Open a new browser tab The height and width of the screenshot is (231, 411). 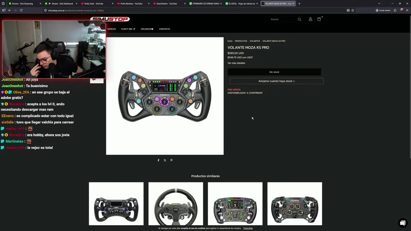point(299,4)
